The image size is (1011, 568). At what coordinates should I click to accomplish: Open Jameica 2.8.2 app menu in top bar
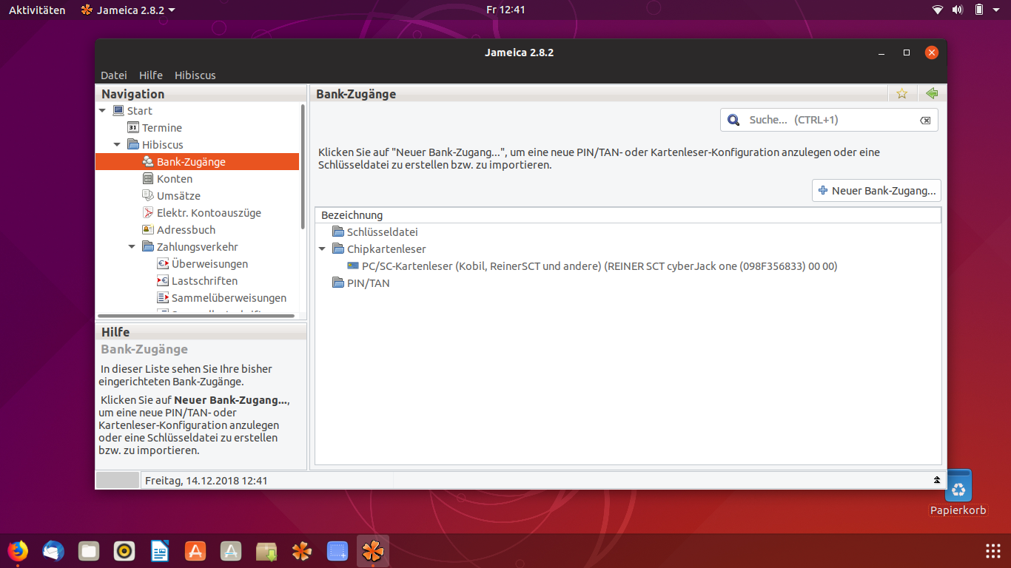[x=128, y=10]
